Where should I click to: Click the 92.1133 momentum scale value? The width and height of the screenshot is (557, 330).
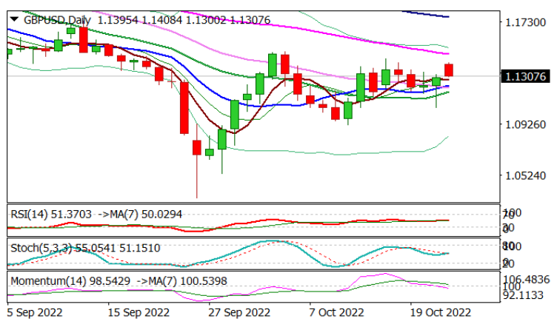(x=523, y=295)
